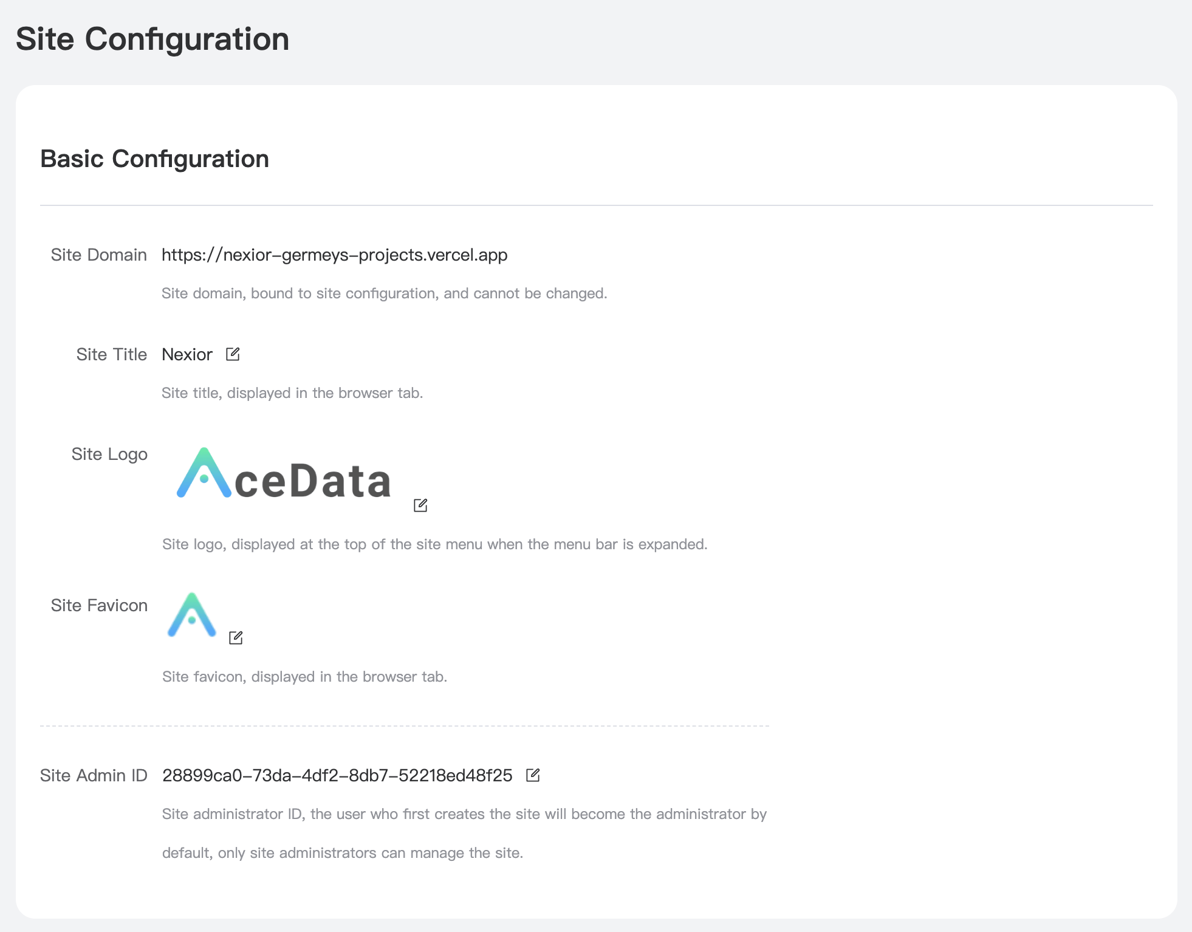
Task: Select the Site Logo field label
Action: pos(109,454)
